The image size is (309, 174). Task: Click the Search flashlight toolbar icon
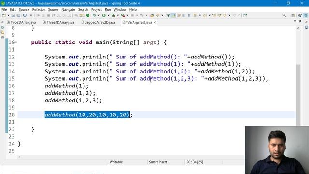point(158,15)
